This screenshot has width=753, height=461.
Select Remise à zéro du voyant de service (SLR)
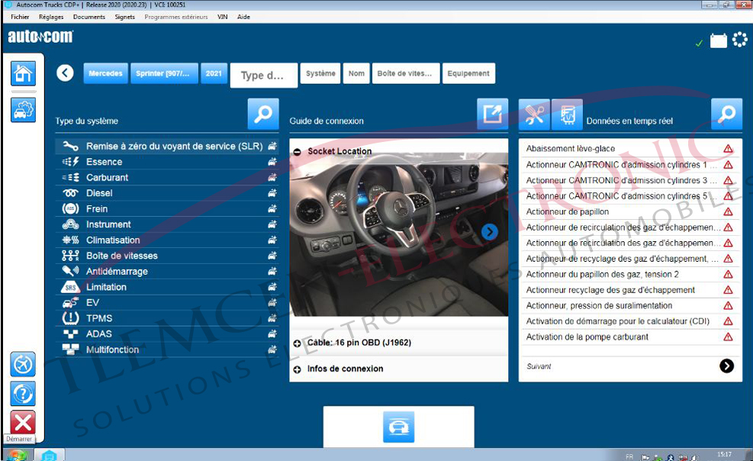tap(167, 146)
